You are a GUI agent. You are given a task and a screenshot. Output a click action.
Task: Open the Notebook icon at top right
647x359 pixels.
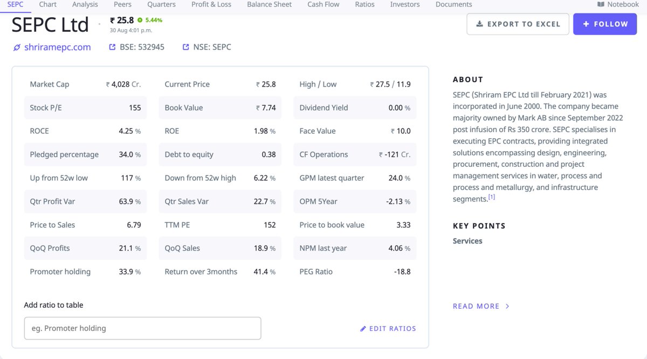click(600, 4)
